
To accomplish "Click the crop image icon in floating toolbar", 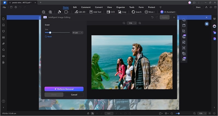I will click(184, 31).
